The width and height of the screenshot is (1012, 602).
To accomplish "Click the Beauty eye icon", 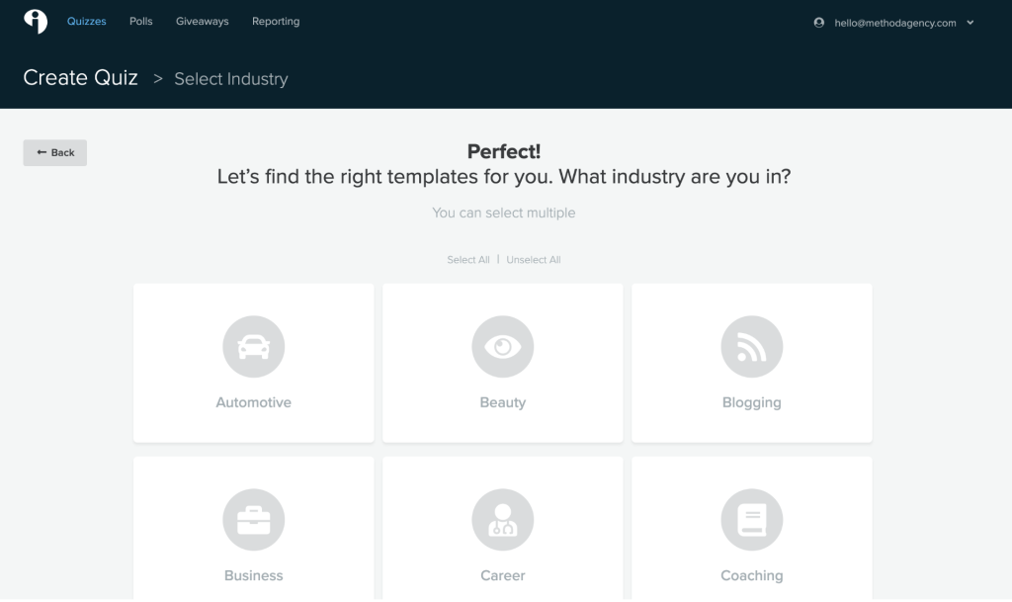I will (x=503, y=347).
